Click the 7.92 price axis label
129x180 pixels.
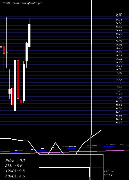[x=119, y=73]
